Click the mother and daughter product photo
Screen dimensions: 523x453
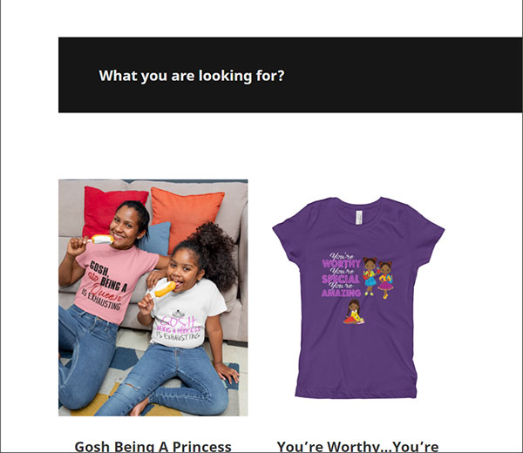click(x=153, y=298)
